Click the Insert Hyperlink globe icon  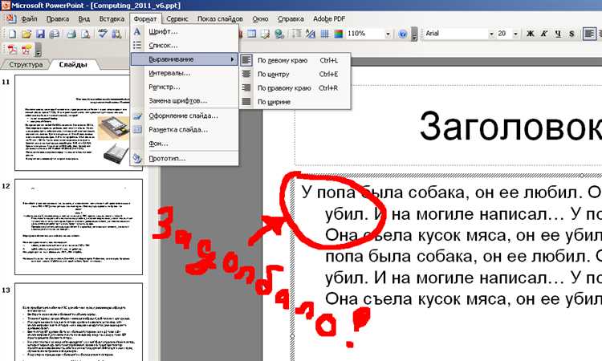tap(279, 34)
